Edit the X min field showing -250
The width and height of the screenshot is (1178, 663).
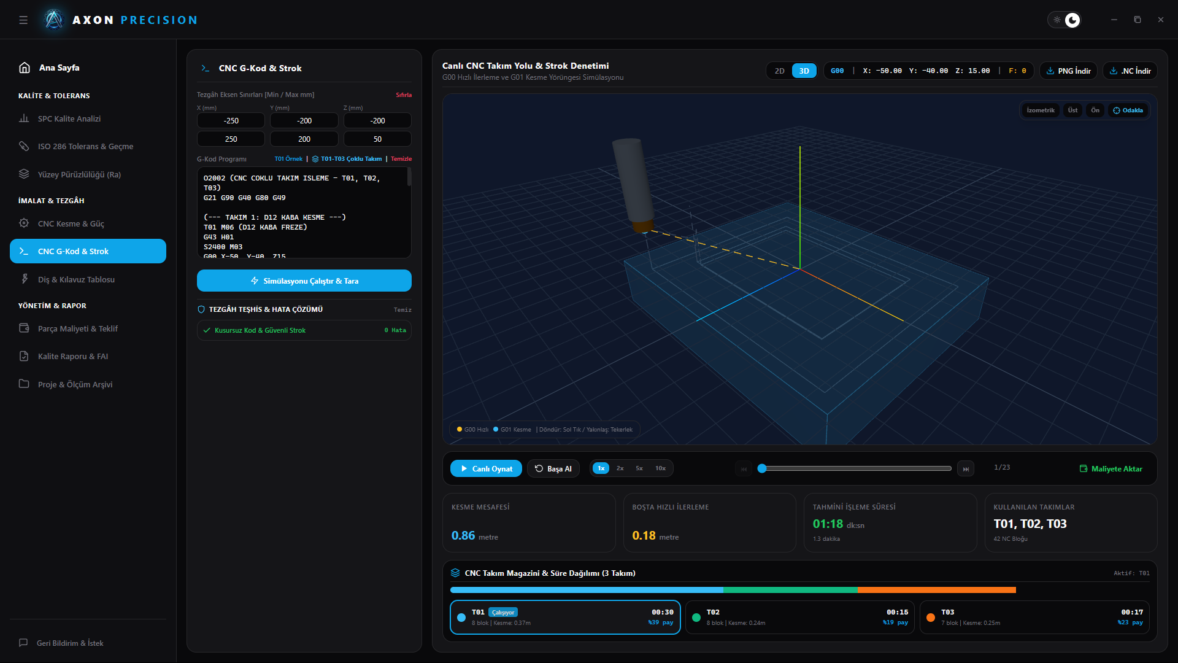tap(231, 121)
